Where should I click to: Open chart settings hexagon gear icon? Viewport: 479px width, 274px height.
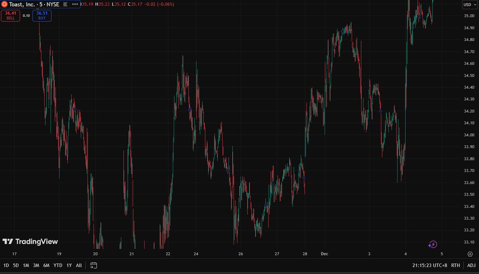pos(470,254)
